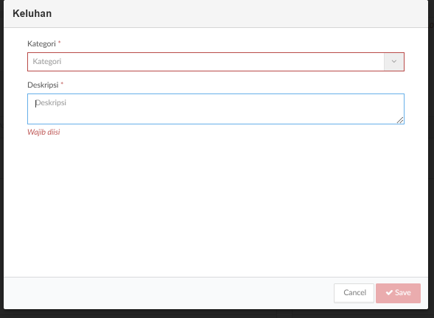Expand the Kategori dropdown chevron arrow
This screenshot has height=318, width=434.
click(x=393, y=62)
